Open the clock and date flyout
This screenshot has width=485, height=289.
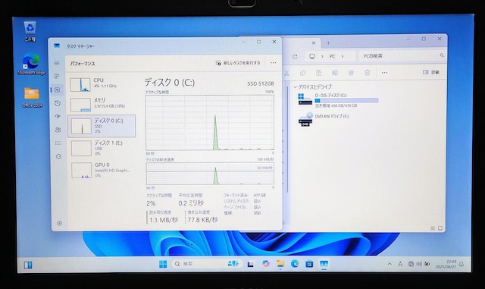446,264
